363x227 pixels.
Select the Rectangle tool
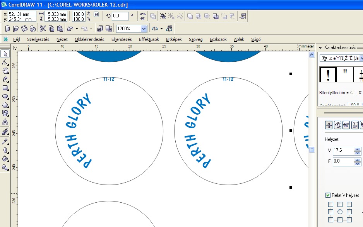[x=5, y=88]
